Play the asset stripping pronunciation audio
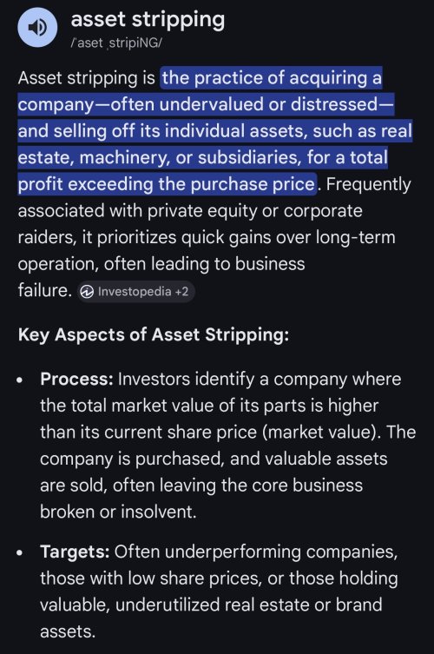The width and height of the screenshot is (434, 654). 37,27
